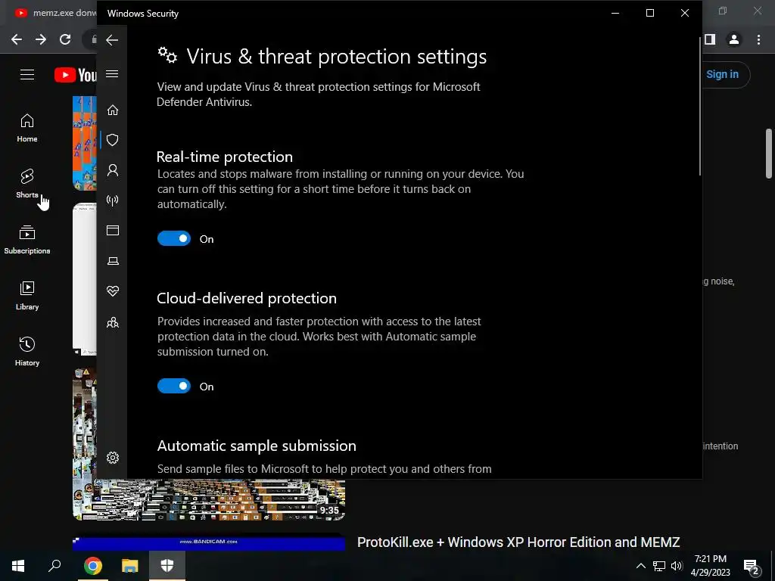Turn off Real-time protection toggle
This screenshot has height=581, width=775.
click(x=174, y=238)
